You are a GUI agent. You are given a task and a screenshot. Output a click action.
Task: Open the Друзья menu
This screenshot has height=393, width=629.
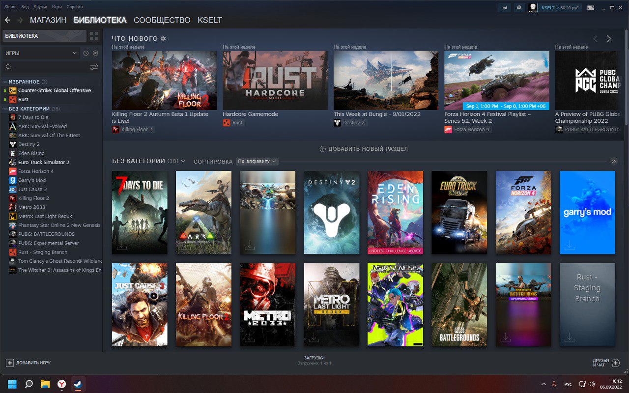[41, 7]
